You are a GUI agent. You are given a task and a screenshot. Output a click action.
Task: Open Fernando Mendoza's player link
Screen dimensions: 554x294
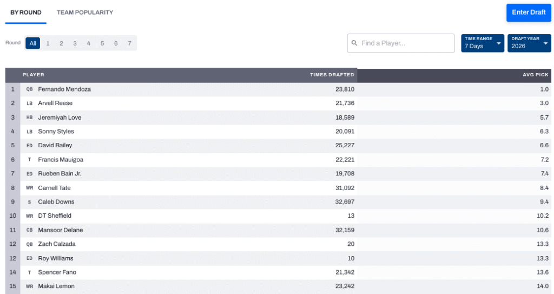[64, 89]
